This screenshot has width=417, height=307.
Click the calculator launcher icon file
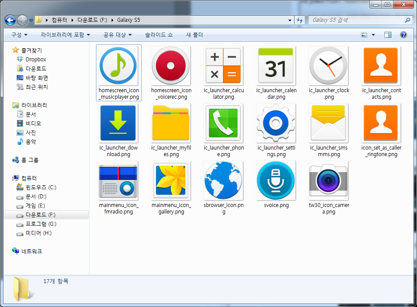(223, 66)
